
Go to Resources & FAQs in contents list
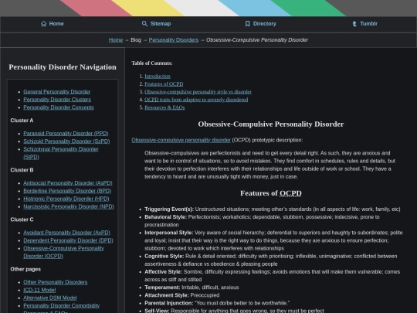(x=164, y=107)
